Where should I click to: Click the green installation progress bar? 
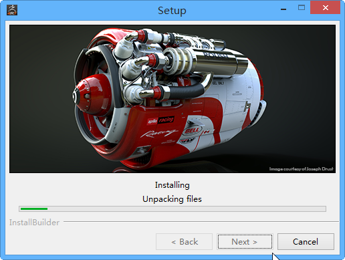coord(172,209)
